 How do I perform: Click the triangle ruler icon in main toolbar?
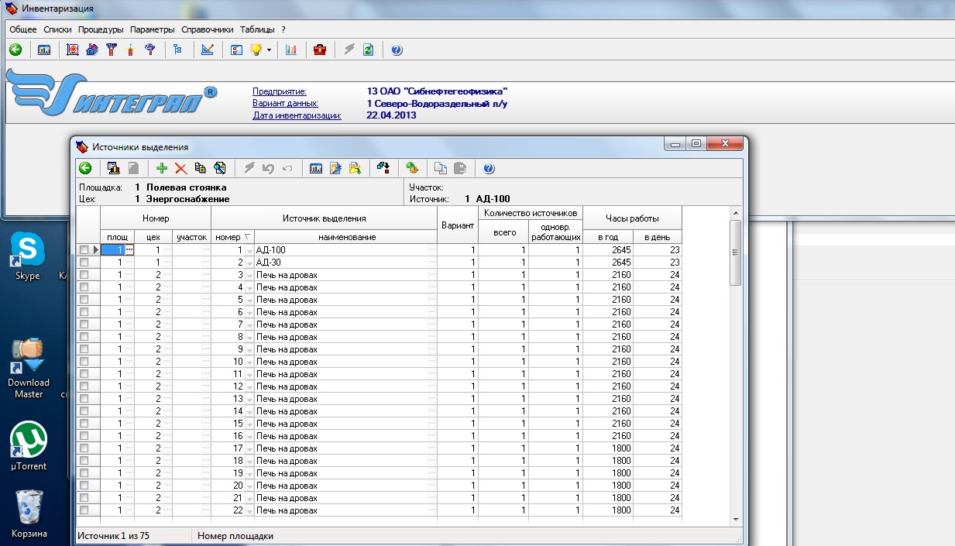point(207,50)
